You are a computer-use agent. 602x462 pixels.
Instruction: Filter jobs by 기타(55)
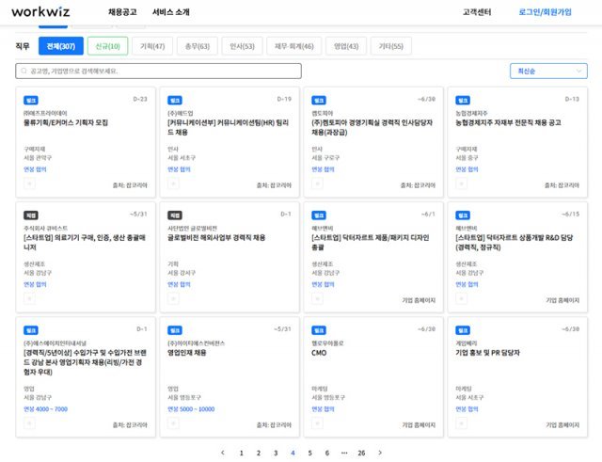[x=391, y=46]
